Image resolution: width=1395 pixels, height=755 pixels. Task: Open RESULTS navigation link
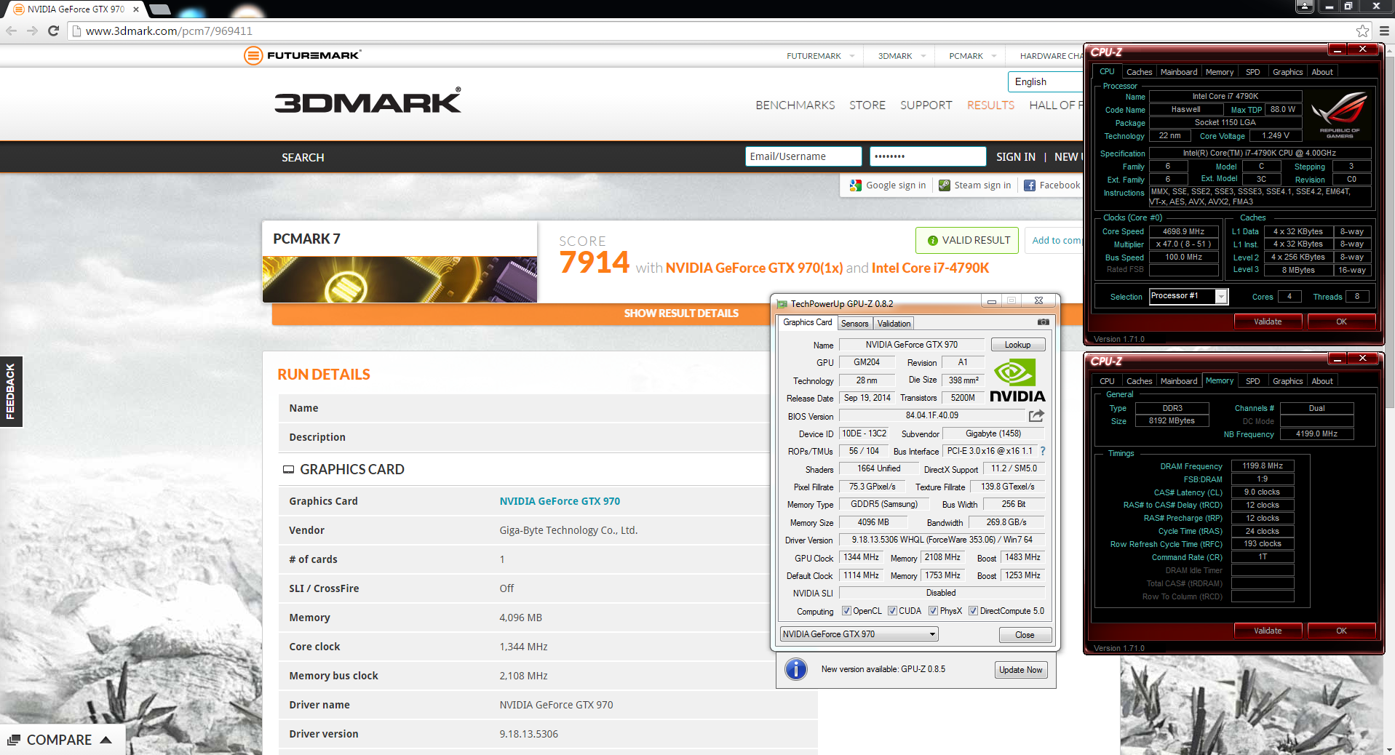(x=990, y=105)
